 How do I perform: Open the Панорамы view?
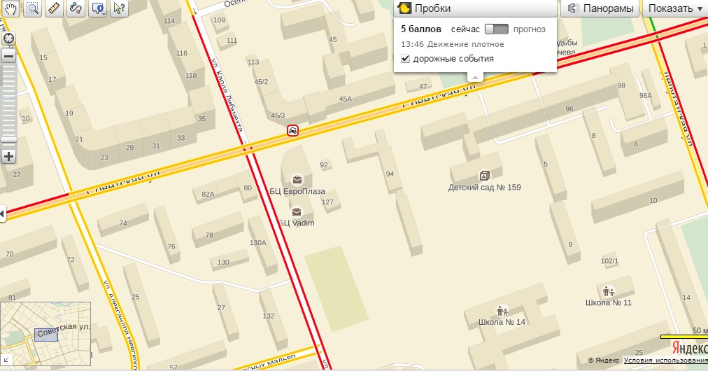(x=600, y=8)
